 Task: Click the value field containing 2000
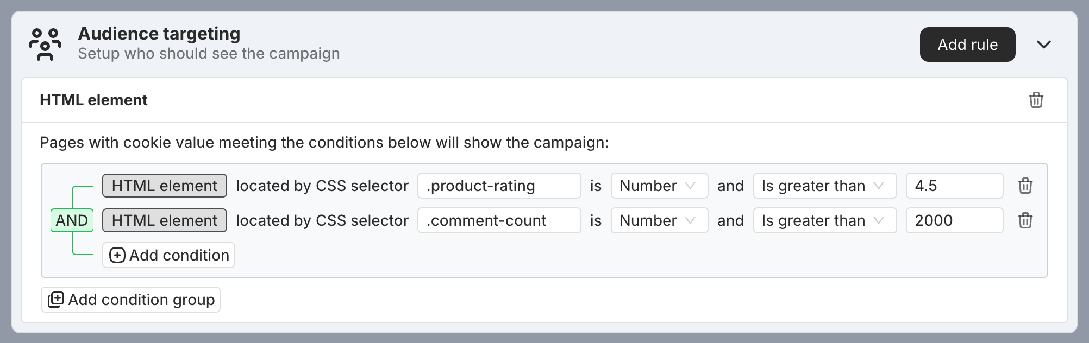point(954,220)
